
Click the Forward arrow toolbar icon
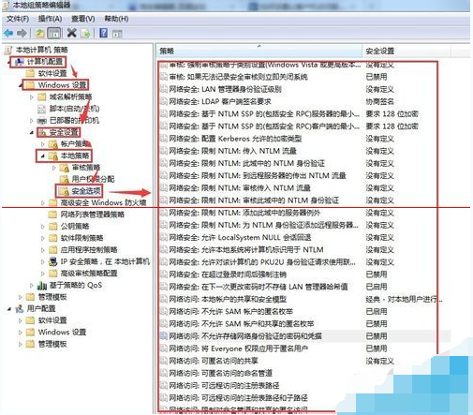(22, 33)
